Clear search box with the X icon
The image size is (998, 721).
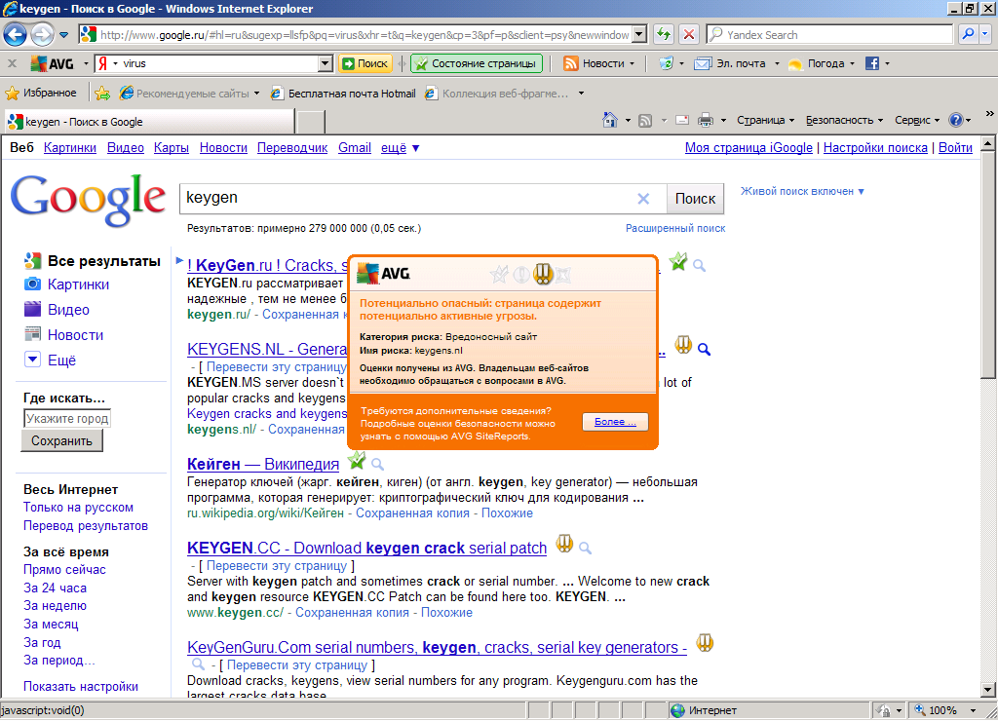[643, 199]
